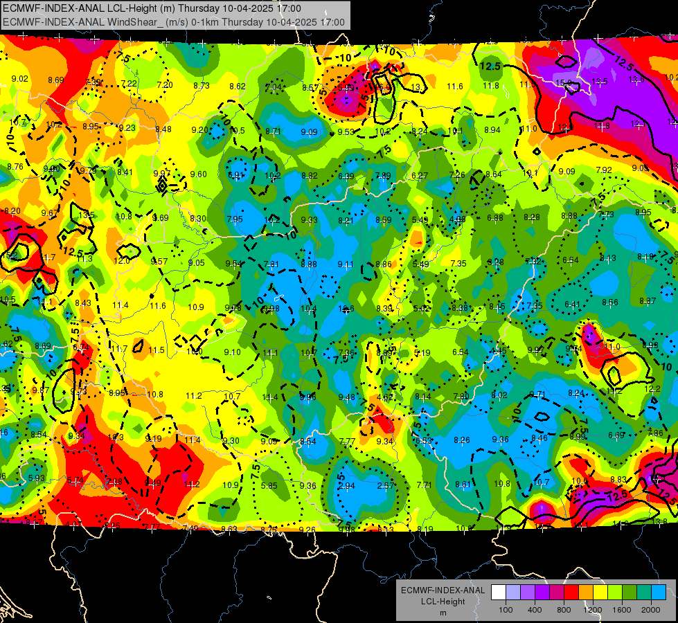The image size is (678, 623).
Task: Click the grid value 9.53
Action: tap(346, 132)
